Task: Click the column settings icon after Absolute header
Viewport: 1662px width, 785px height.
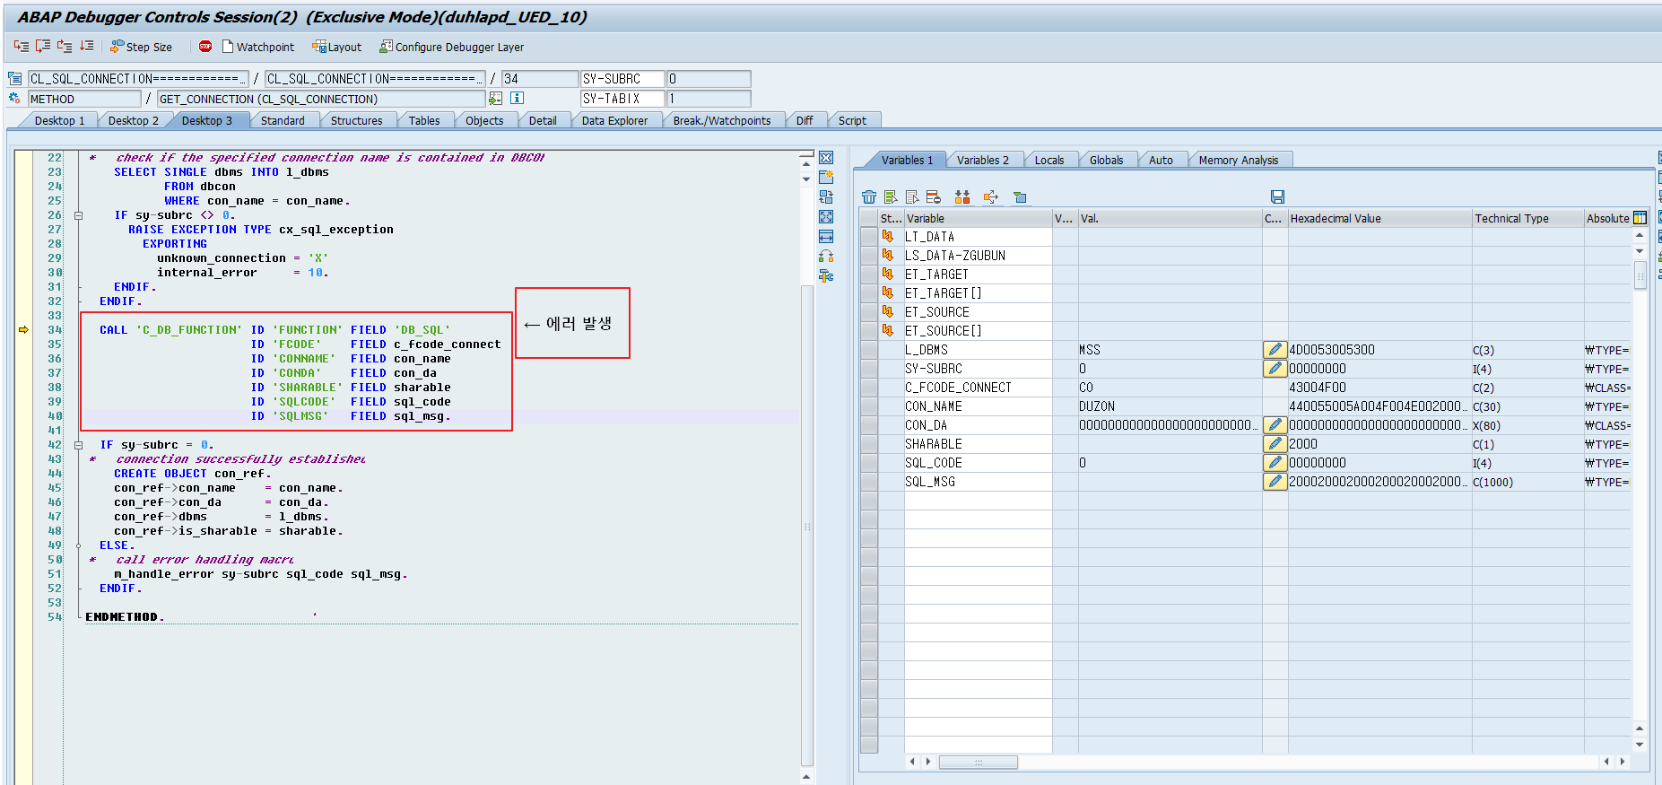Action: 1640,218
